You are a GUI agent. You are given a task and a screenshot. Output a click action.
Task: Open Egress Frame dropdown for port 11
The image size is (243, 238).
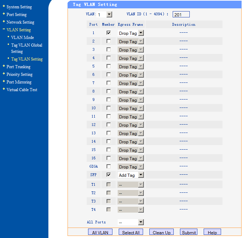pos(131,117)
